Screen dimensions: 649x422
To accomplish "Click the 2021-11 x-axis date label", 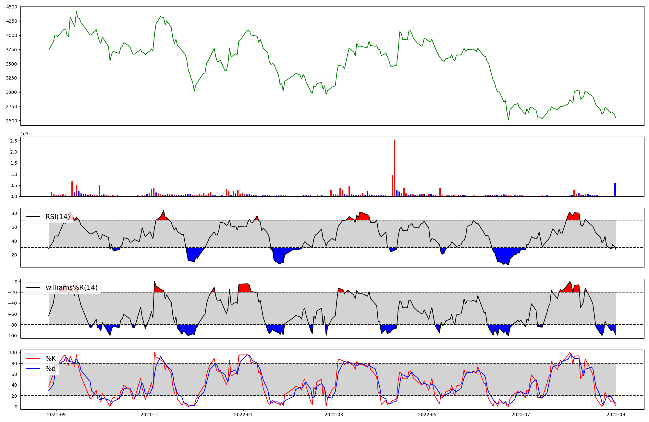I will (x=150, y=415).
